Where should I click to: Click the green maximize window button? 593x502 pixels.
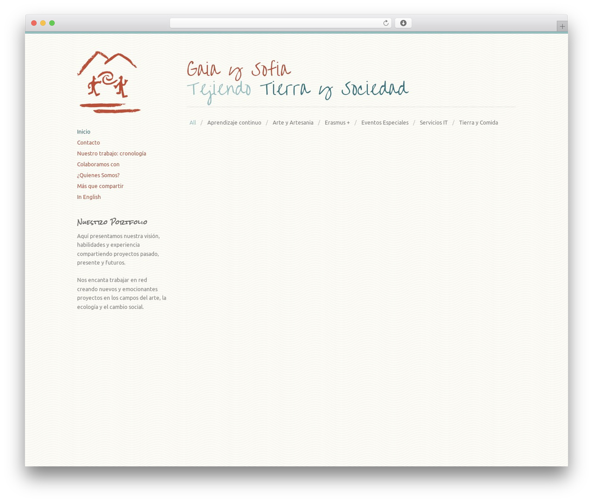click(x=52, y=23)
